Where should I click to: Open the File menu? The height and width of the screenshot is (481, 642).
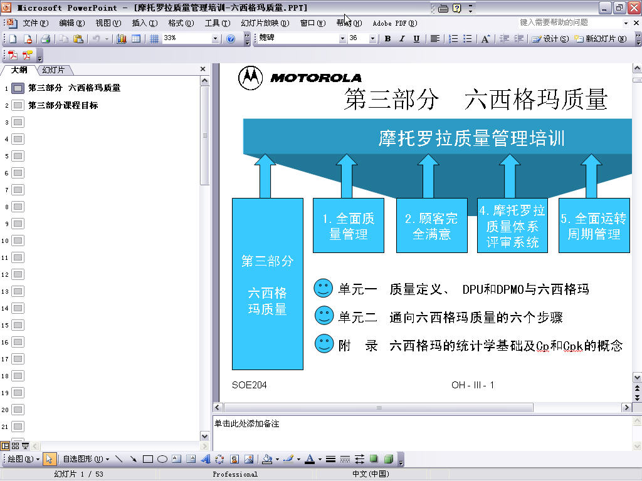click(x=35, y=23)
